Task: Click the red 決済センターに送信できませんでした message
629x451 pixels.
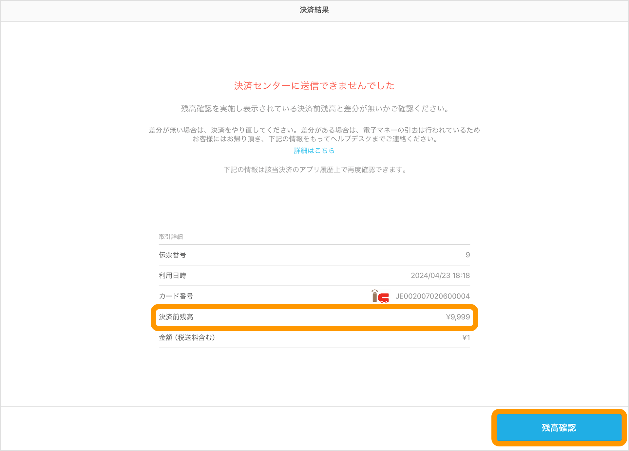Action: pos(314,86)
